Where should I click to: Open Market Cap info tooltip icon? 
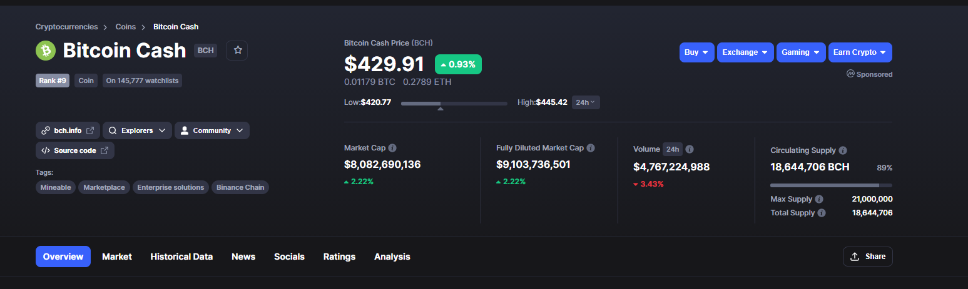[x=392, y=148]
